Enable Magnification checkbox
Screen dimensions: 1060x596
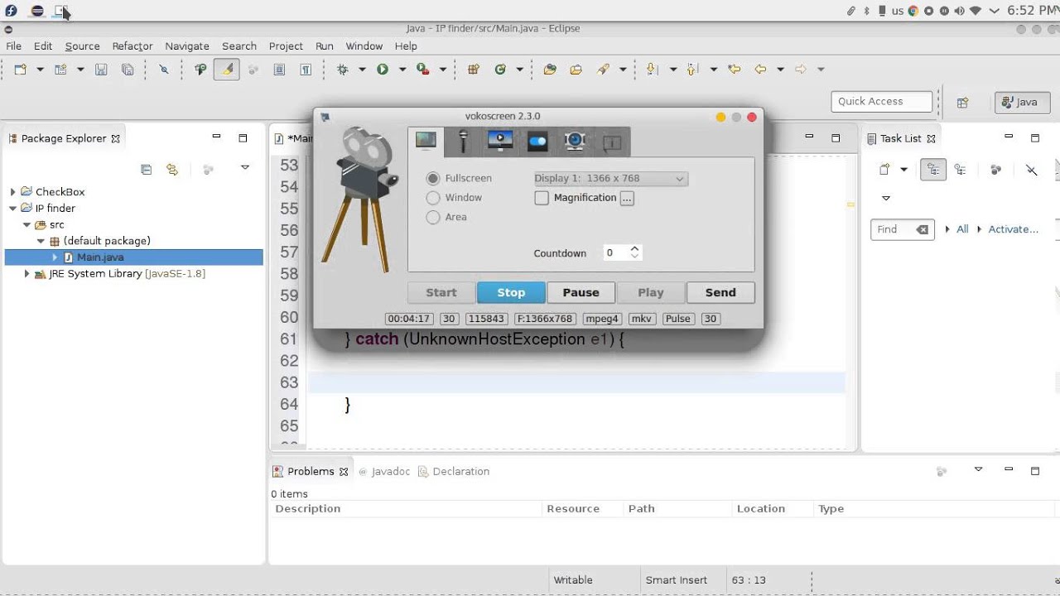(x=542, y=198)
